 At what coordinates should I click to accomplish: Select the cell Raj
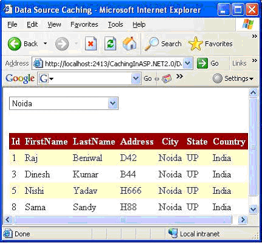31,158
